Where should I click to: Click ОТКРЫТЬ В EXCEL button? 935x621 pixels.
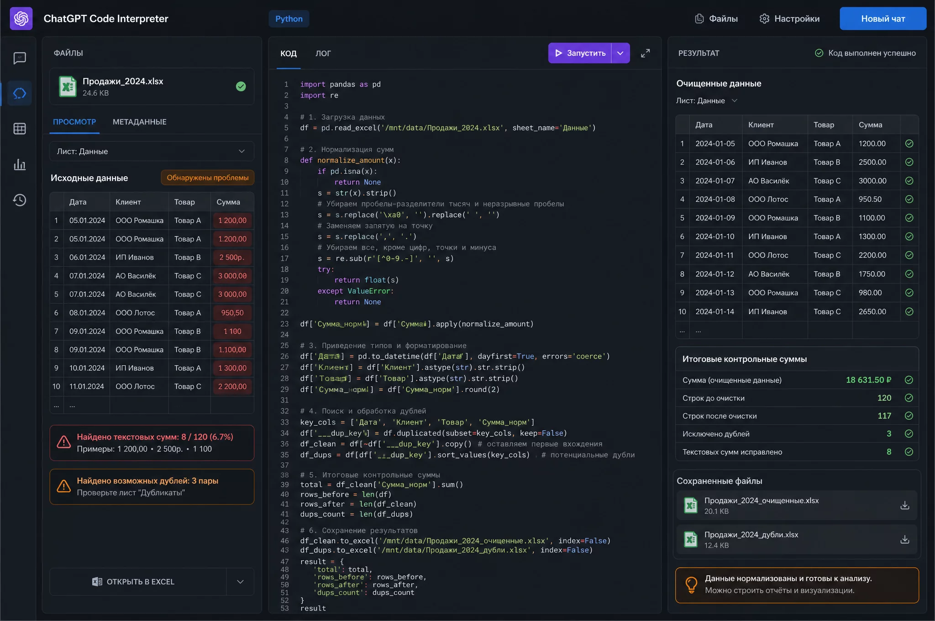tap(138, 582)
